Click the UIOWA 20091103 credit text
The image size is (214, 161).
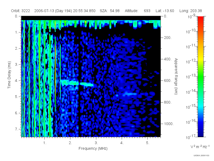201,155
